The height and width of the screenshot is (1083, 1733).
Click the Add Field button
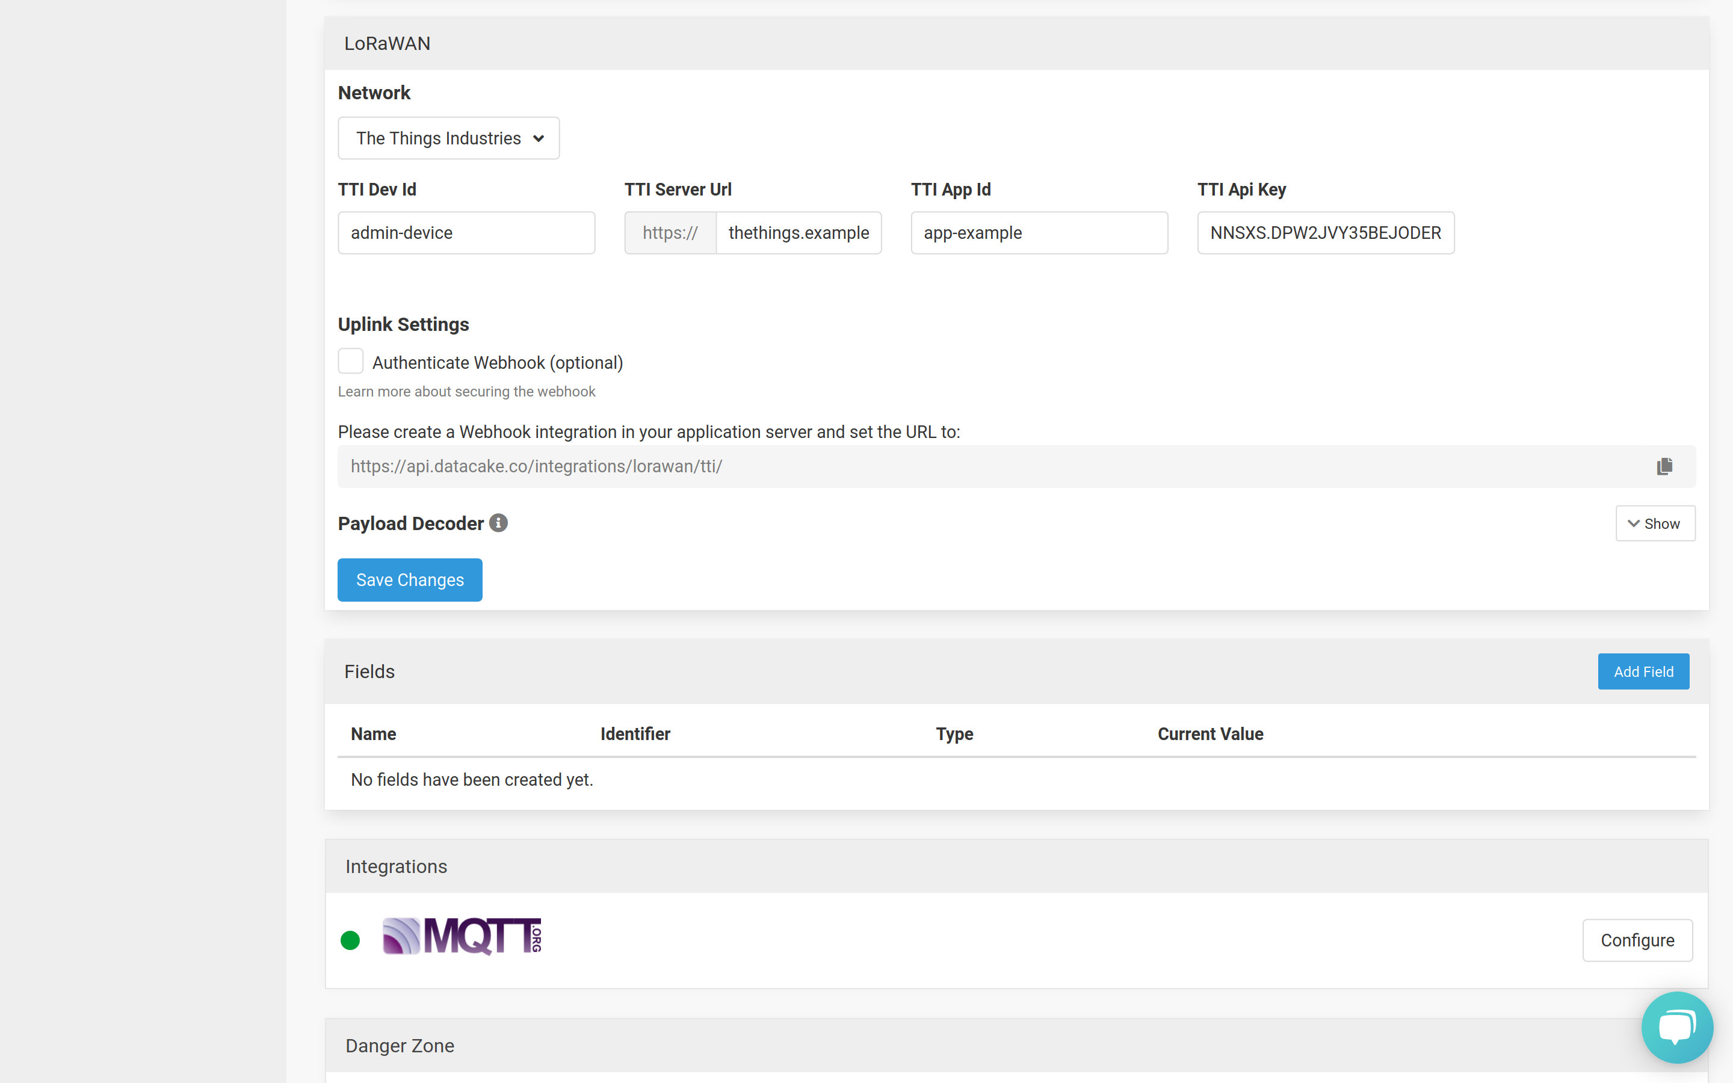(1643, 671)
